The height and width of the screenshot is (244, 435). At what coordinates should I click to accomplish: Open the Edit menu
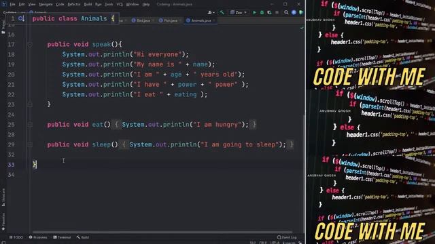[x=22, y=4]
